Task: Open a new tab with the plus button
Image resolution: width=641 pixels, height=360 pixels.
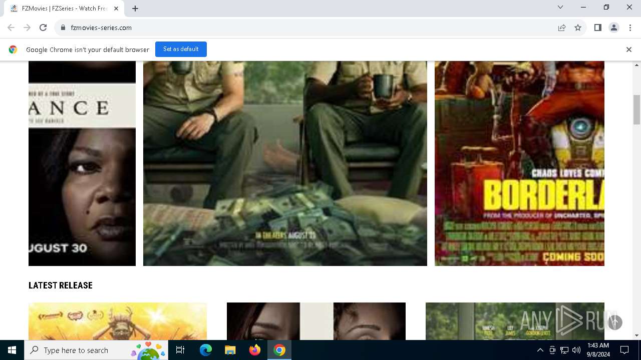Action: click(135, 8)
